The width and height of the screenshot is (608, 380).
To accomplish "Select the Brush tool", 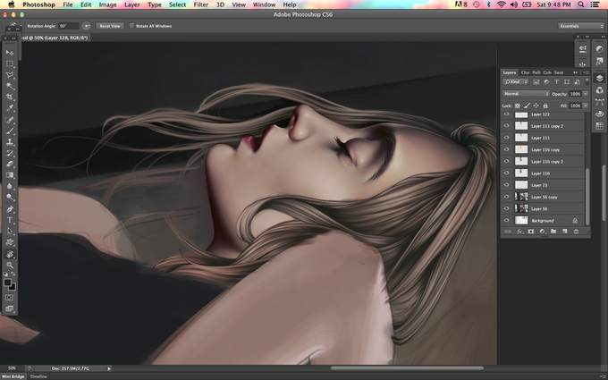I will tap(10, 131).
